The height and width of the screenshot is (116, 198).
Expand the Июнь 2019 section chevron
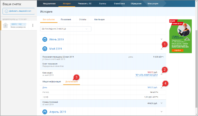(x=161, y=39)
